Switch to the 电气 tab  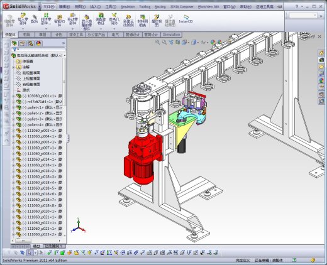[115, 35]
